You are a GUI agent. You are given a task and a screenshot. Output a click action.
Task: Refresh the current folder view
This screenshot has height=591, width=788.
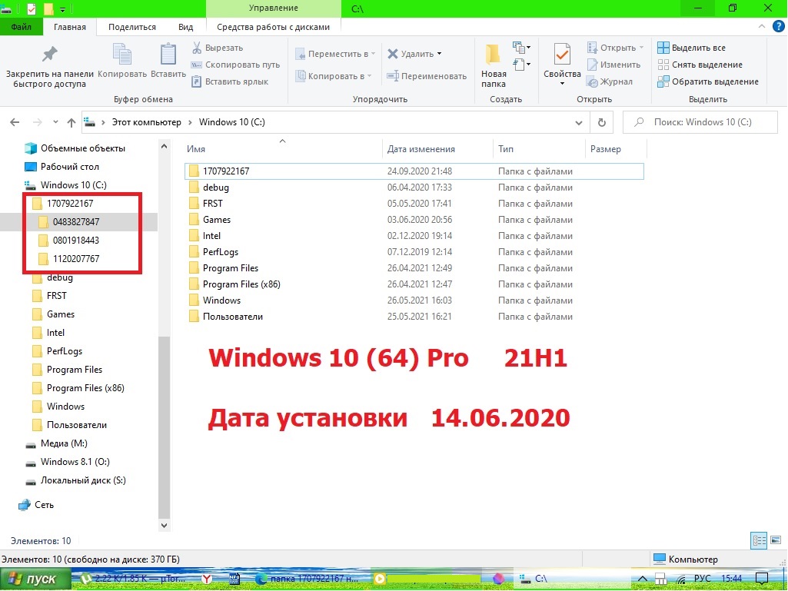(x=601, y=122)
